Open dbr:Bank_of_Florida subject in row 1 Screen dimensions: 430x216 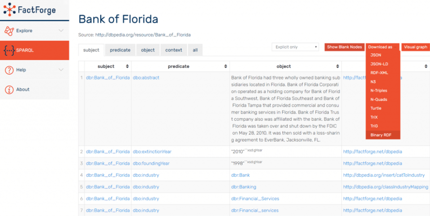(108, 78)
